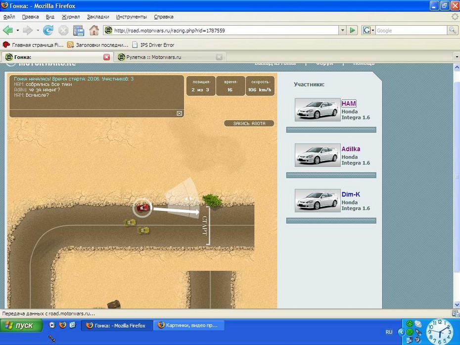
Task: Activate the ЗАКИСЬ АЗОТА nitro button
Action: pos(249,124)
